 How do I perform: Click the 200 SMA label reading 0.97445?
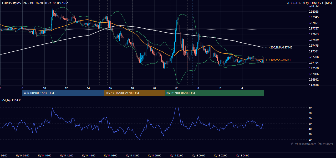pos(279,48)
